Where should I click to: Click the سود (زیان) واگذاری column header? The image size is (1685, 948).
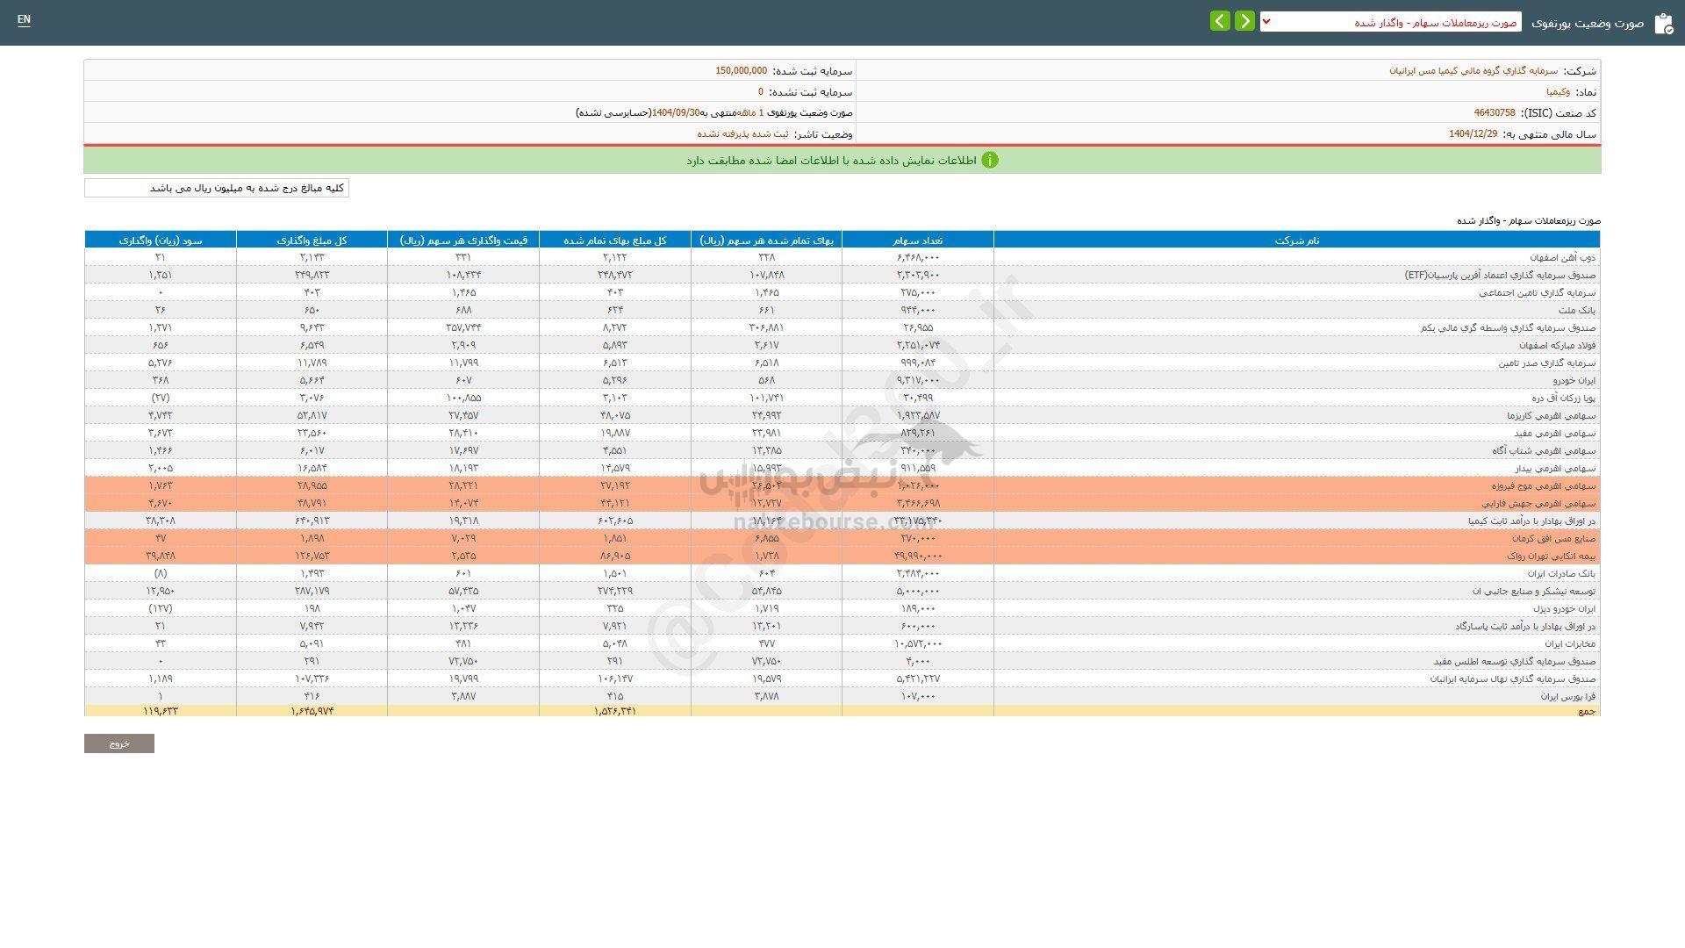[x=161, y=241]
